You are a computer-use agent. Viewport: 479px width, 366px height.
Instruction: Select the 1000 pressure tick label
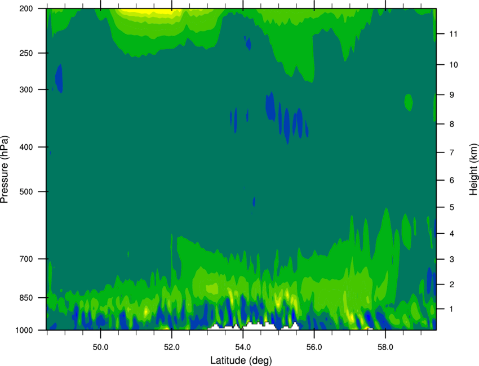[x=24, y=331]
